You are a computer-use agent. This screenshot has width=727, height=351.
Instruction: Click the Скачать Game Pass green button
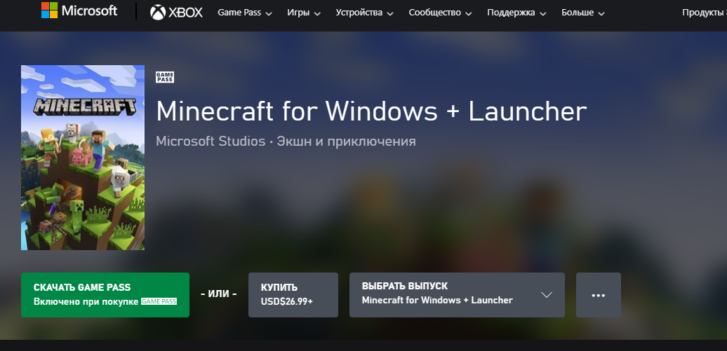(x=105, y=295)
